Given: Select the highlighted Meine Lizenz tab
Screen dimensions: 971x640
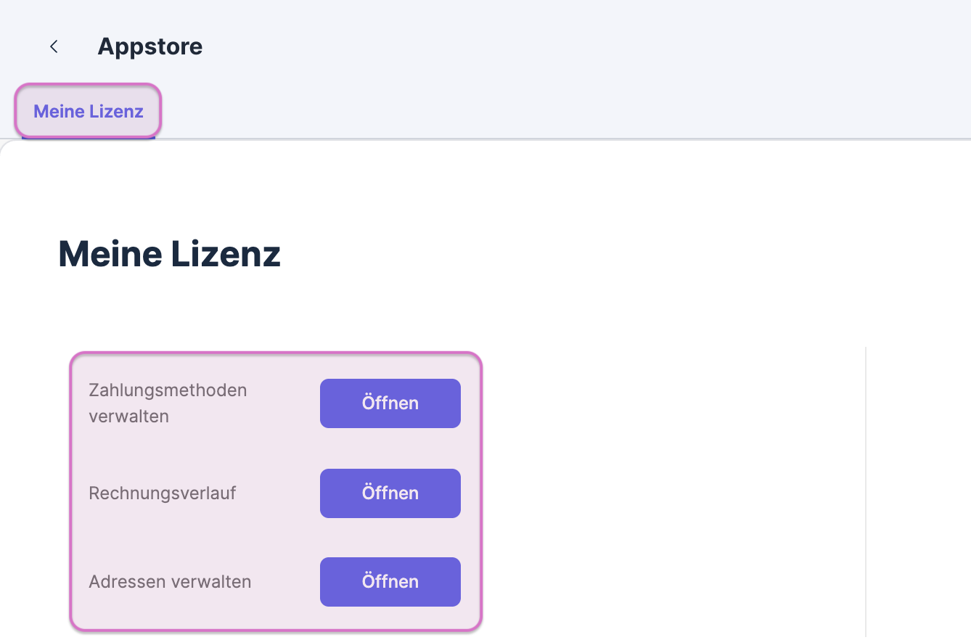Looking at the screenshot, I should 87,111.
